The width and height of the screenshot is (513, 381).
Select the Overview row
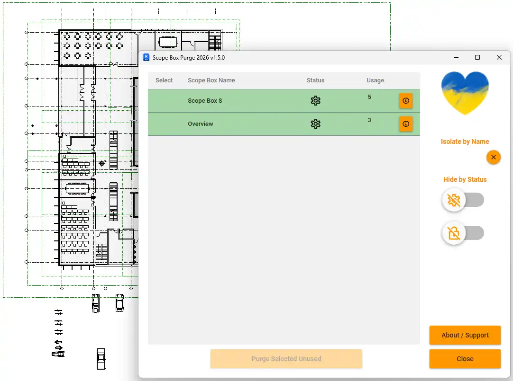pos(284,124)
